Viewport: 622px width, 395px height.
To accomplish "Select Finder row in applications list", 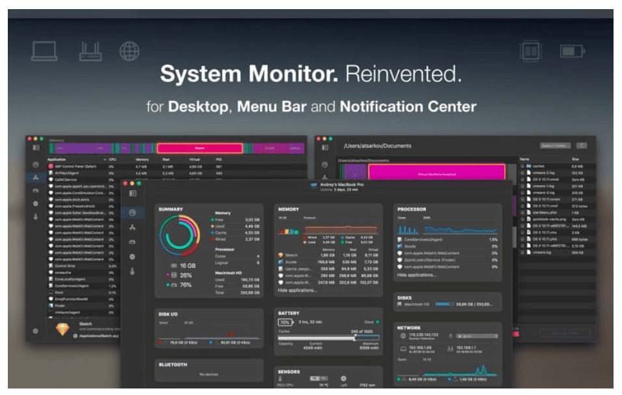I will pos(83,306).
